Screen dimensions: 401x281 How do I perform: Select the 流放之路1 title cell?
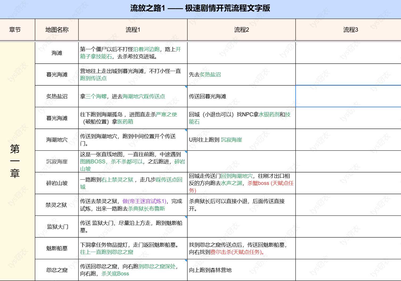[200, 9]
